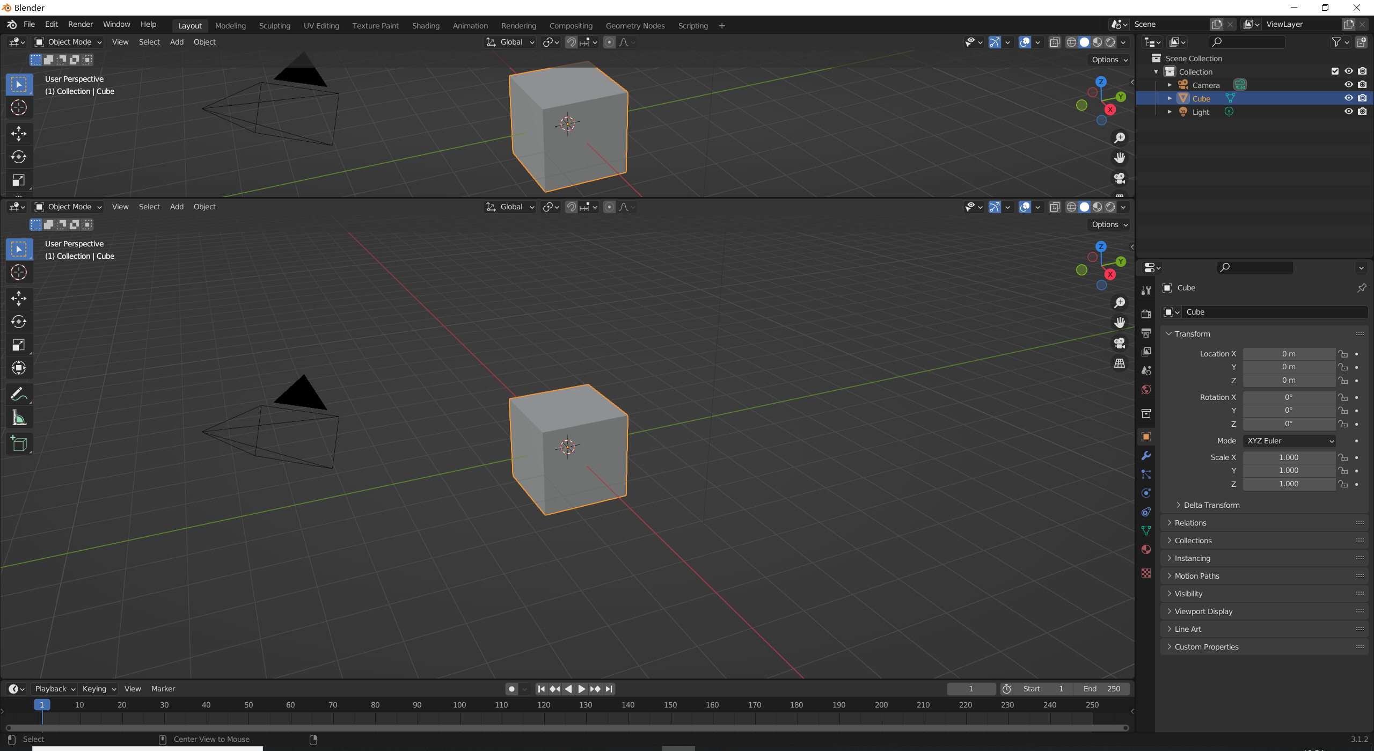Hide the Light object in viewport
Viewport: 1374px width, 751px height.
click(1348, 112)
